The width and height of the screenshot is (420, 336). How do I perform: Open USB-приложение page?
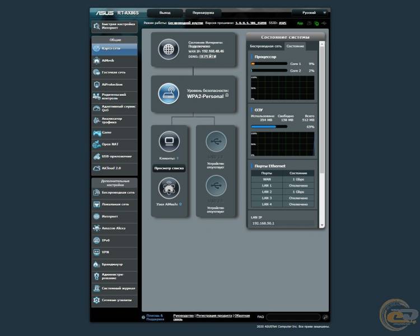114,156
